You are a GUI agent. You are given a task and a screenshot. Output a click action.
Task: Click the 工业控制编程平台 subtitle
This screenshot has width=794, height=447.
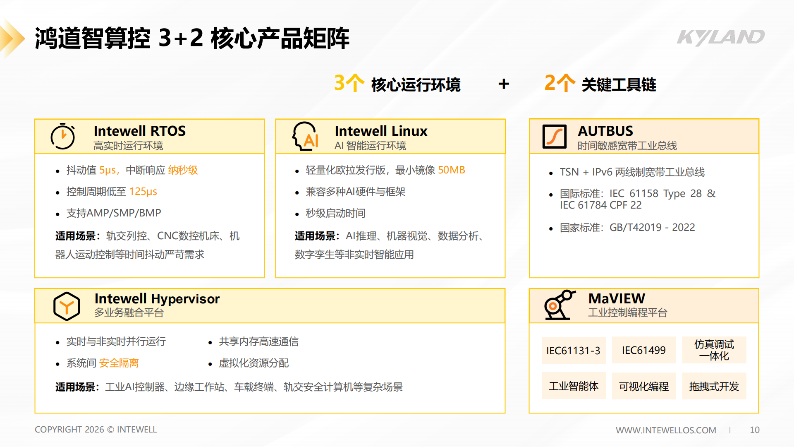[628, 312]
